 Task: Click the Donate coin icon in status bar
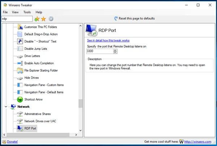point(4,142)
